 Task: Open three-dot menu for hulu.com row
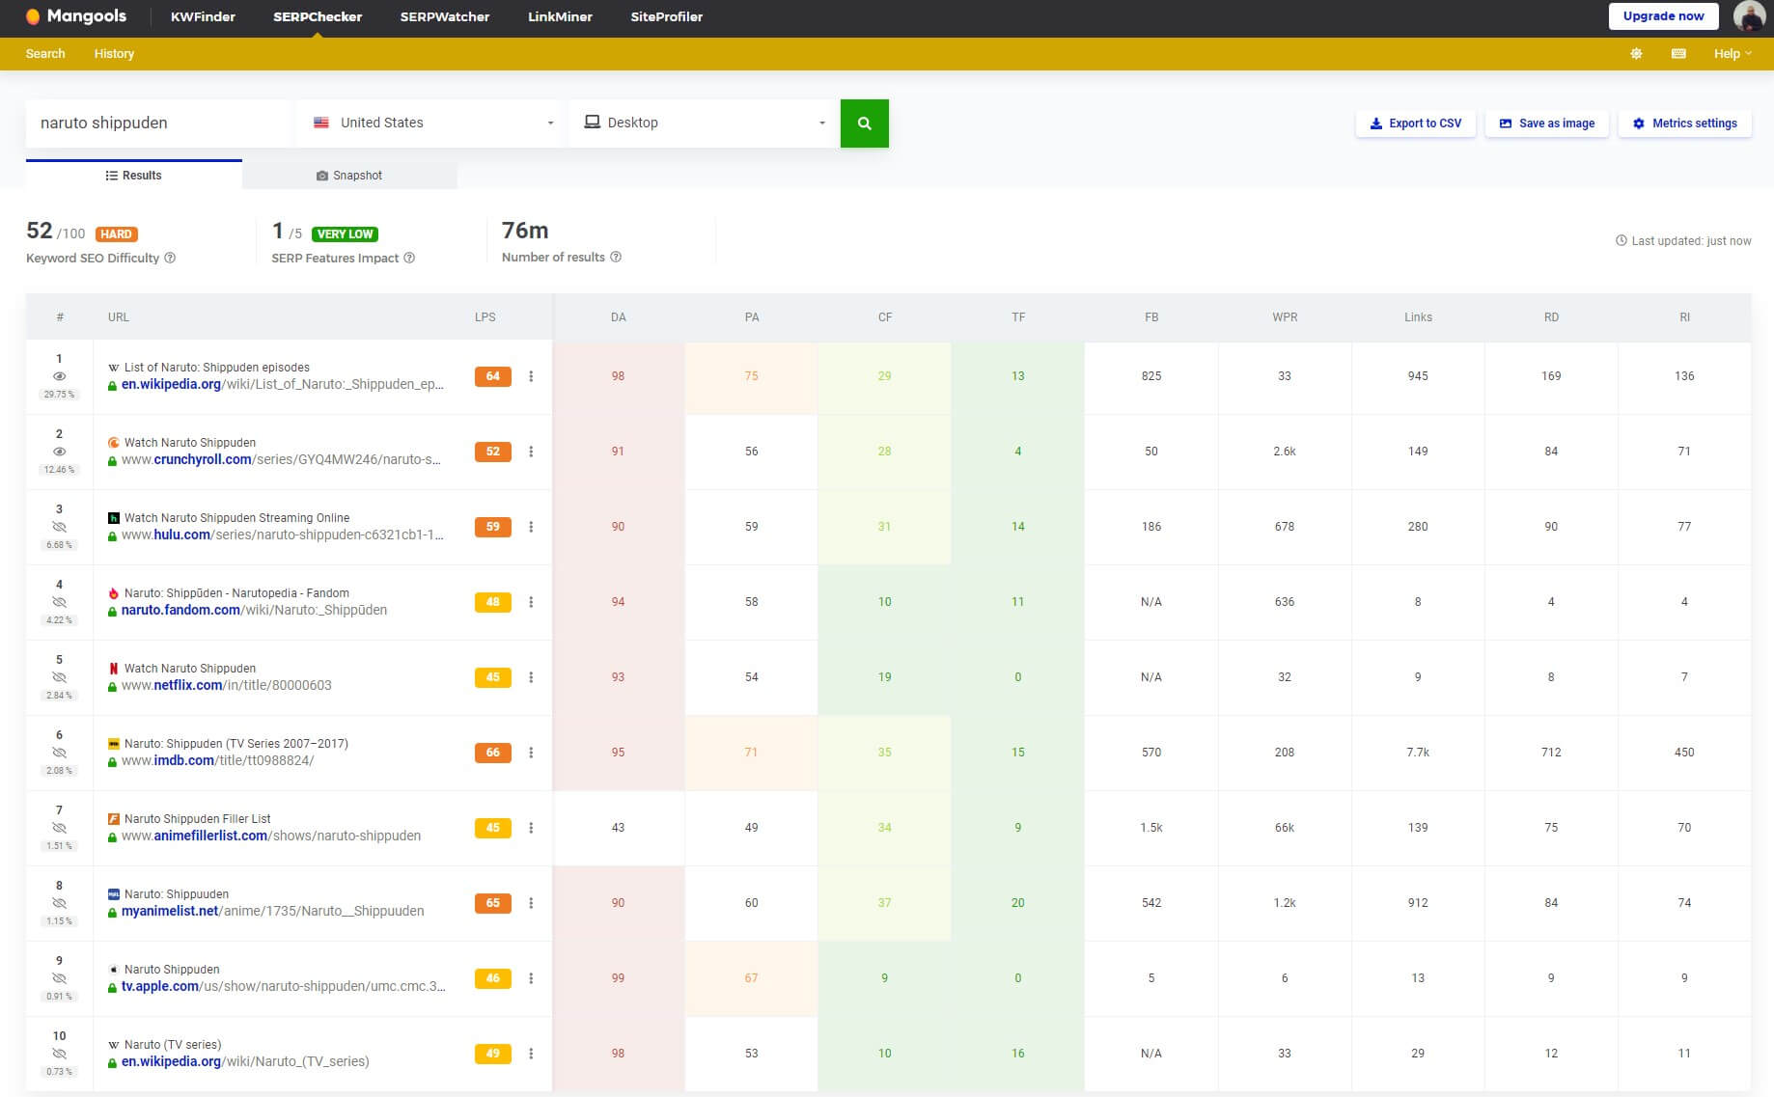coord(531,527)
